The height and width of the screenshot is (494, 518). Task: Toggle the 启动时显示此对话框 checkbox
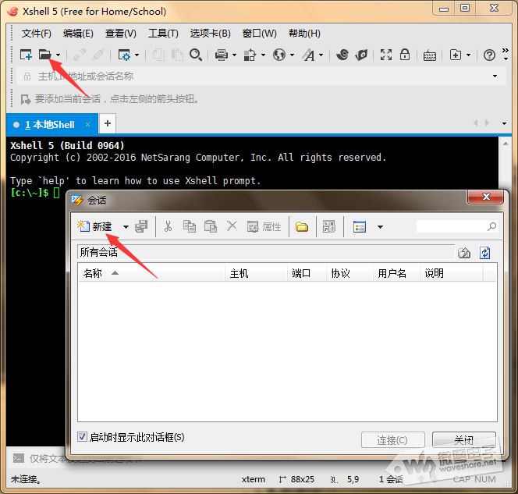[x=83, y=438]
